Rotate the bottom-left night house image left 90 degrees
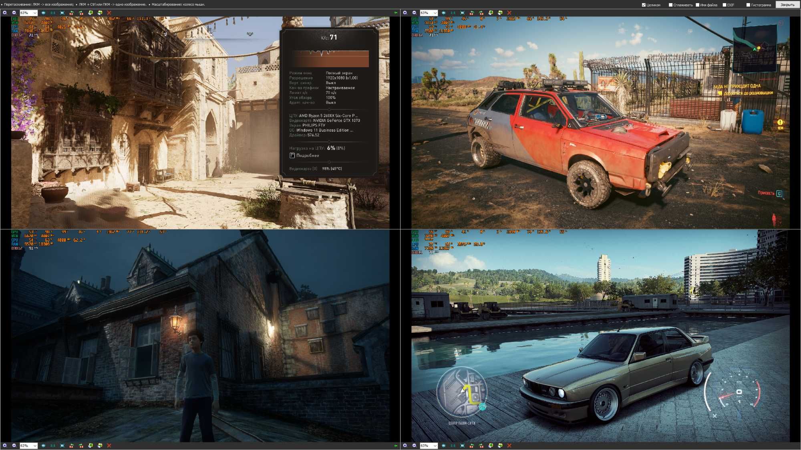Viewport: 801px width, 450px height. (71, 446)
